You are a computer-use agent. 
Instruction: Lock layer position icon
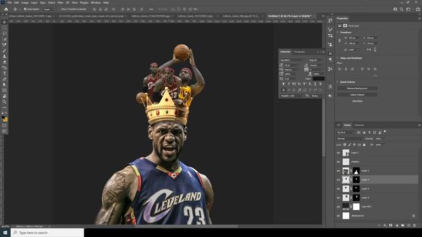[x=355, y=145]
